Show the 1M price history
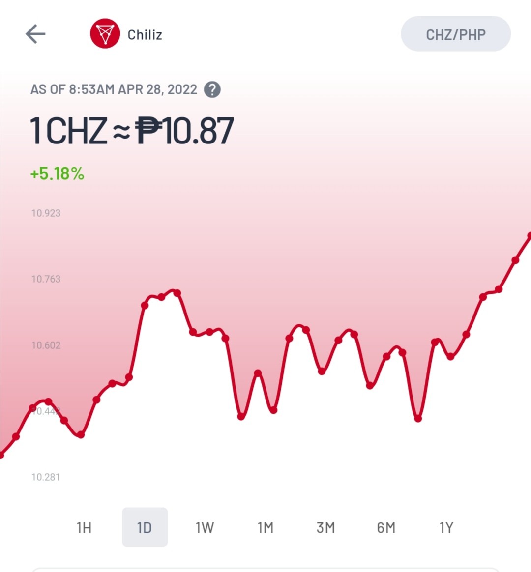This screenshot has height=572, width=531. (265, 527)
